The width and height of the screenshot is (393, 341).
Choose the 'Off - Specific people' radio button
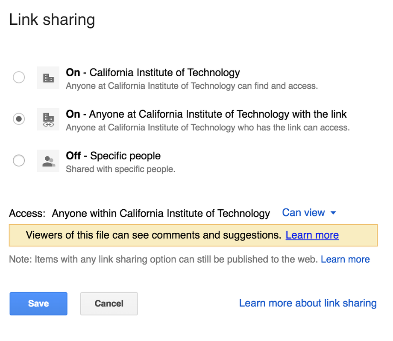[x=19, y=161]
